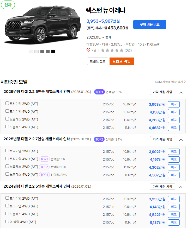Screen dimensions: 187x229
Task: Check 노블레스 4WD in 2024년형 group
Action: click(7, 214)
